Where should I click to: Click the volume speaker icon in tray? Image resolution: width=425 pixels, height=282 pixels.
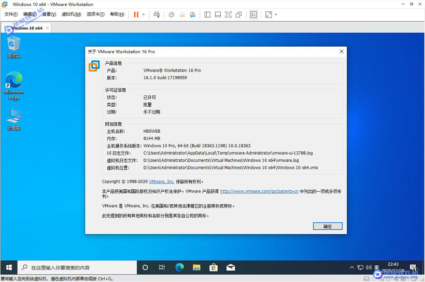point(369,267)
